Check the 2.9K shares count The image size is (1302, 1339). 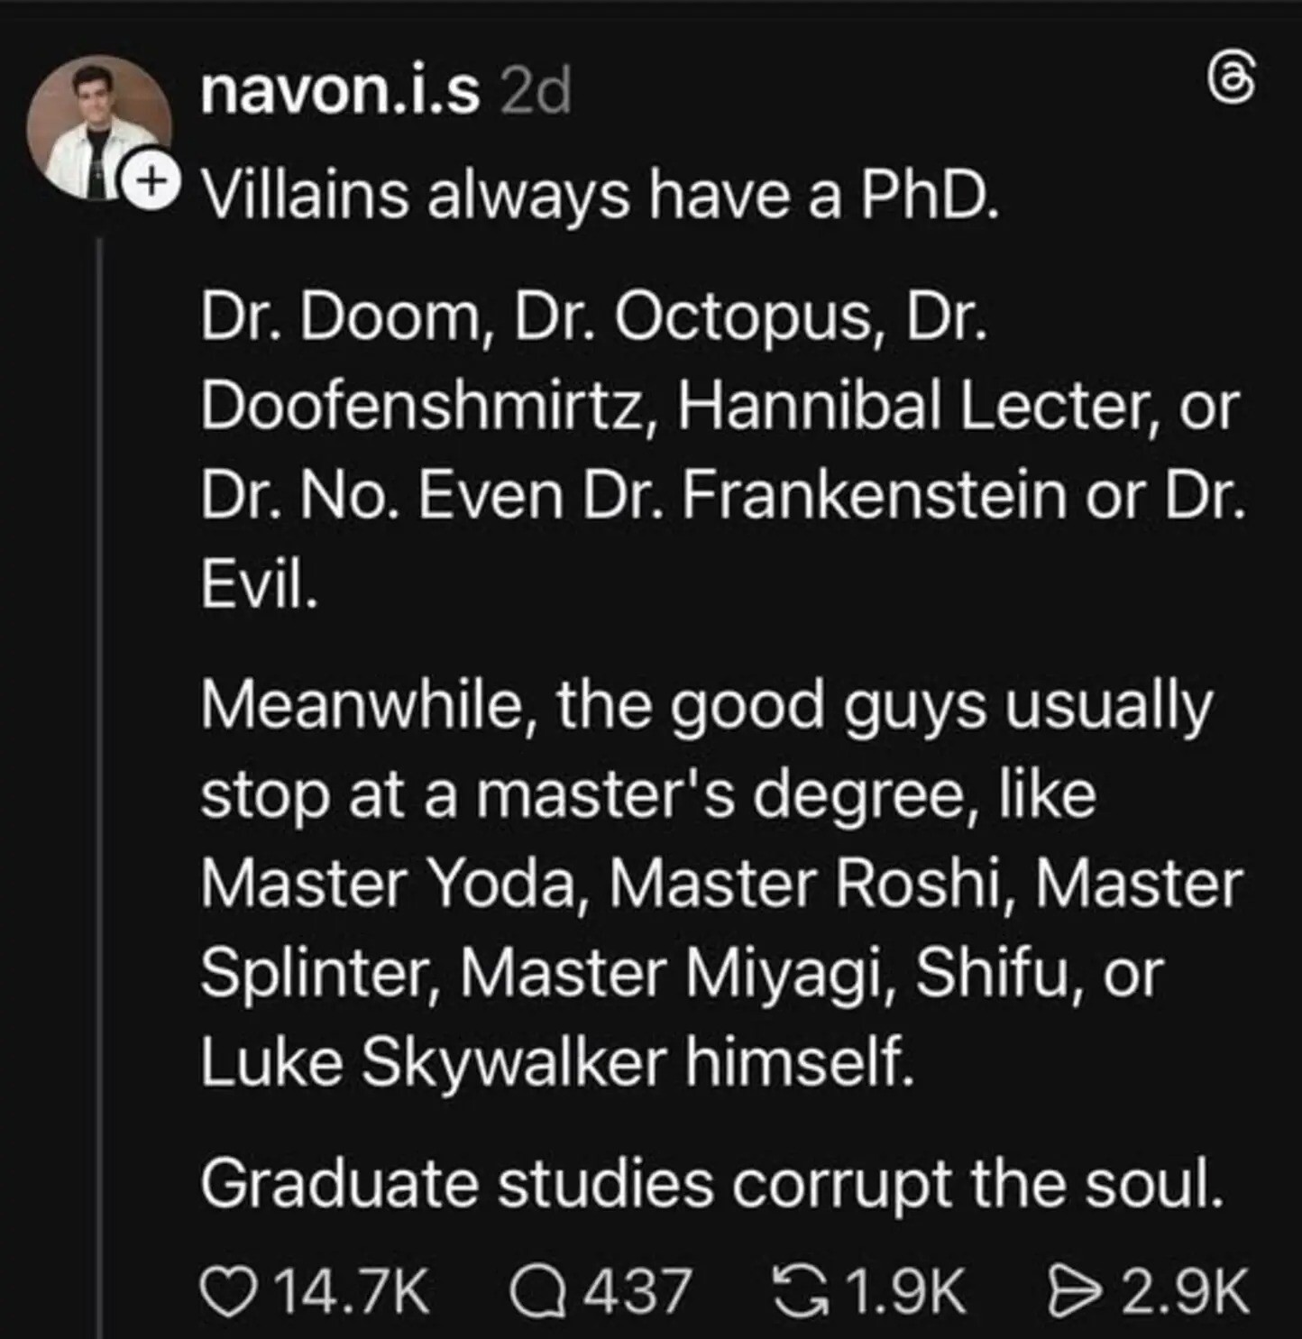coord(1185,1292)
